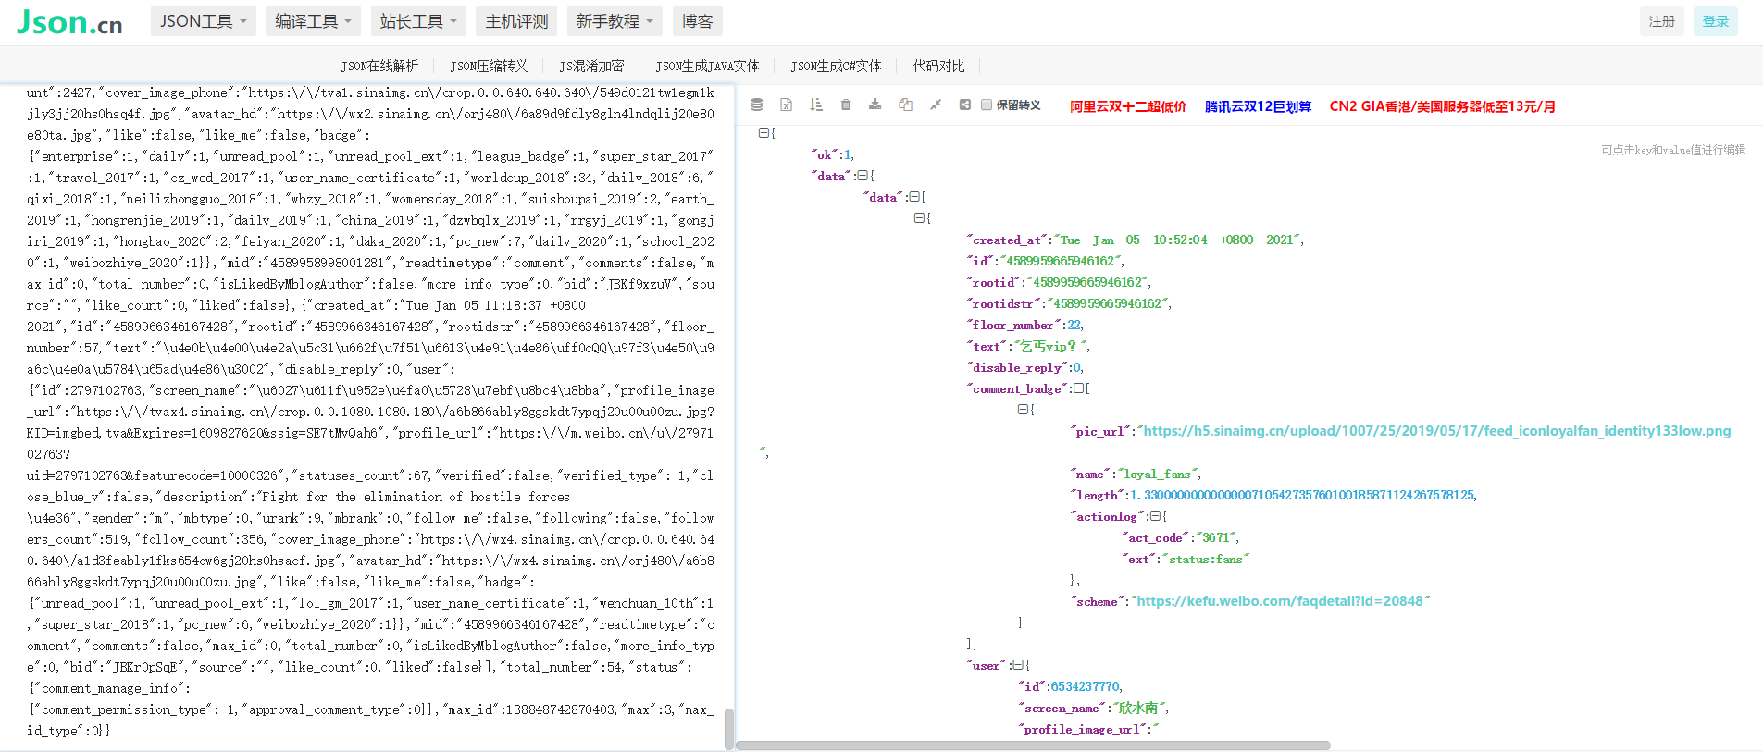This screenshot has height=752, width=1763.
Task: Click the "created_at" date value
Action: [1179, 240]
